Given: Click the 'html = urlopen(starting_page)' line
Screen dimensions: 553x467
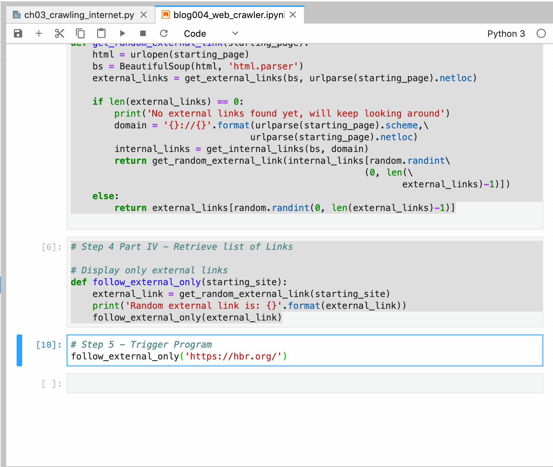Looking at the screenshot, I should click(x=171, y=54).
